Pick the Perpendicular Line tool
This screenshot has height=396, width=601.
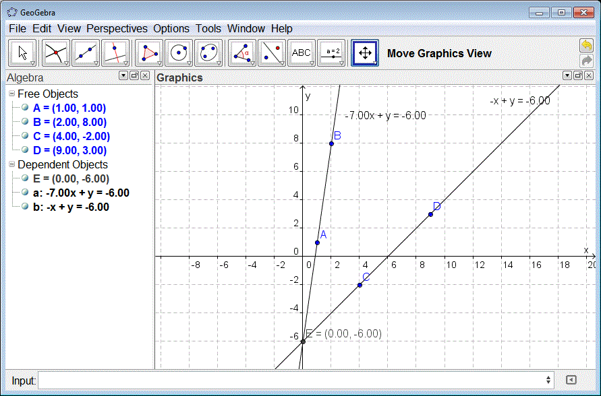tap(115, 53)
